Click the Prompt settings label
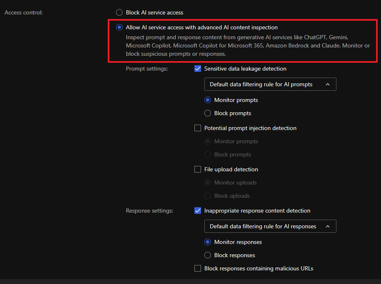The width and height of the screenshot is (381, 284). 147,69
